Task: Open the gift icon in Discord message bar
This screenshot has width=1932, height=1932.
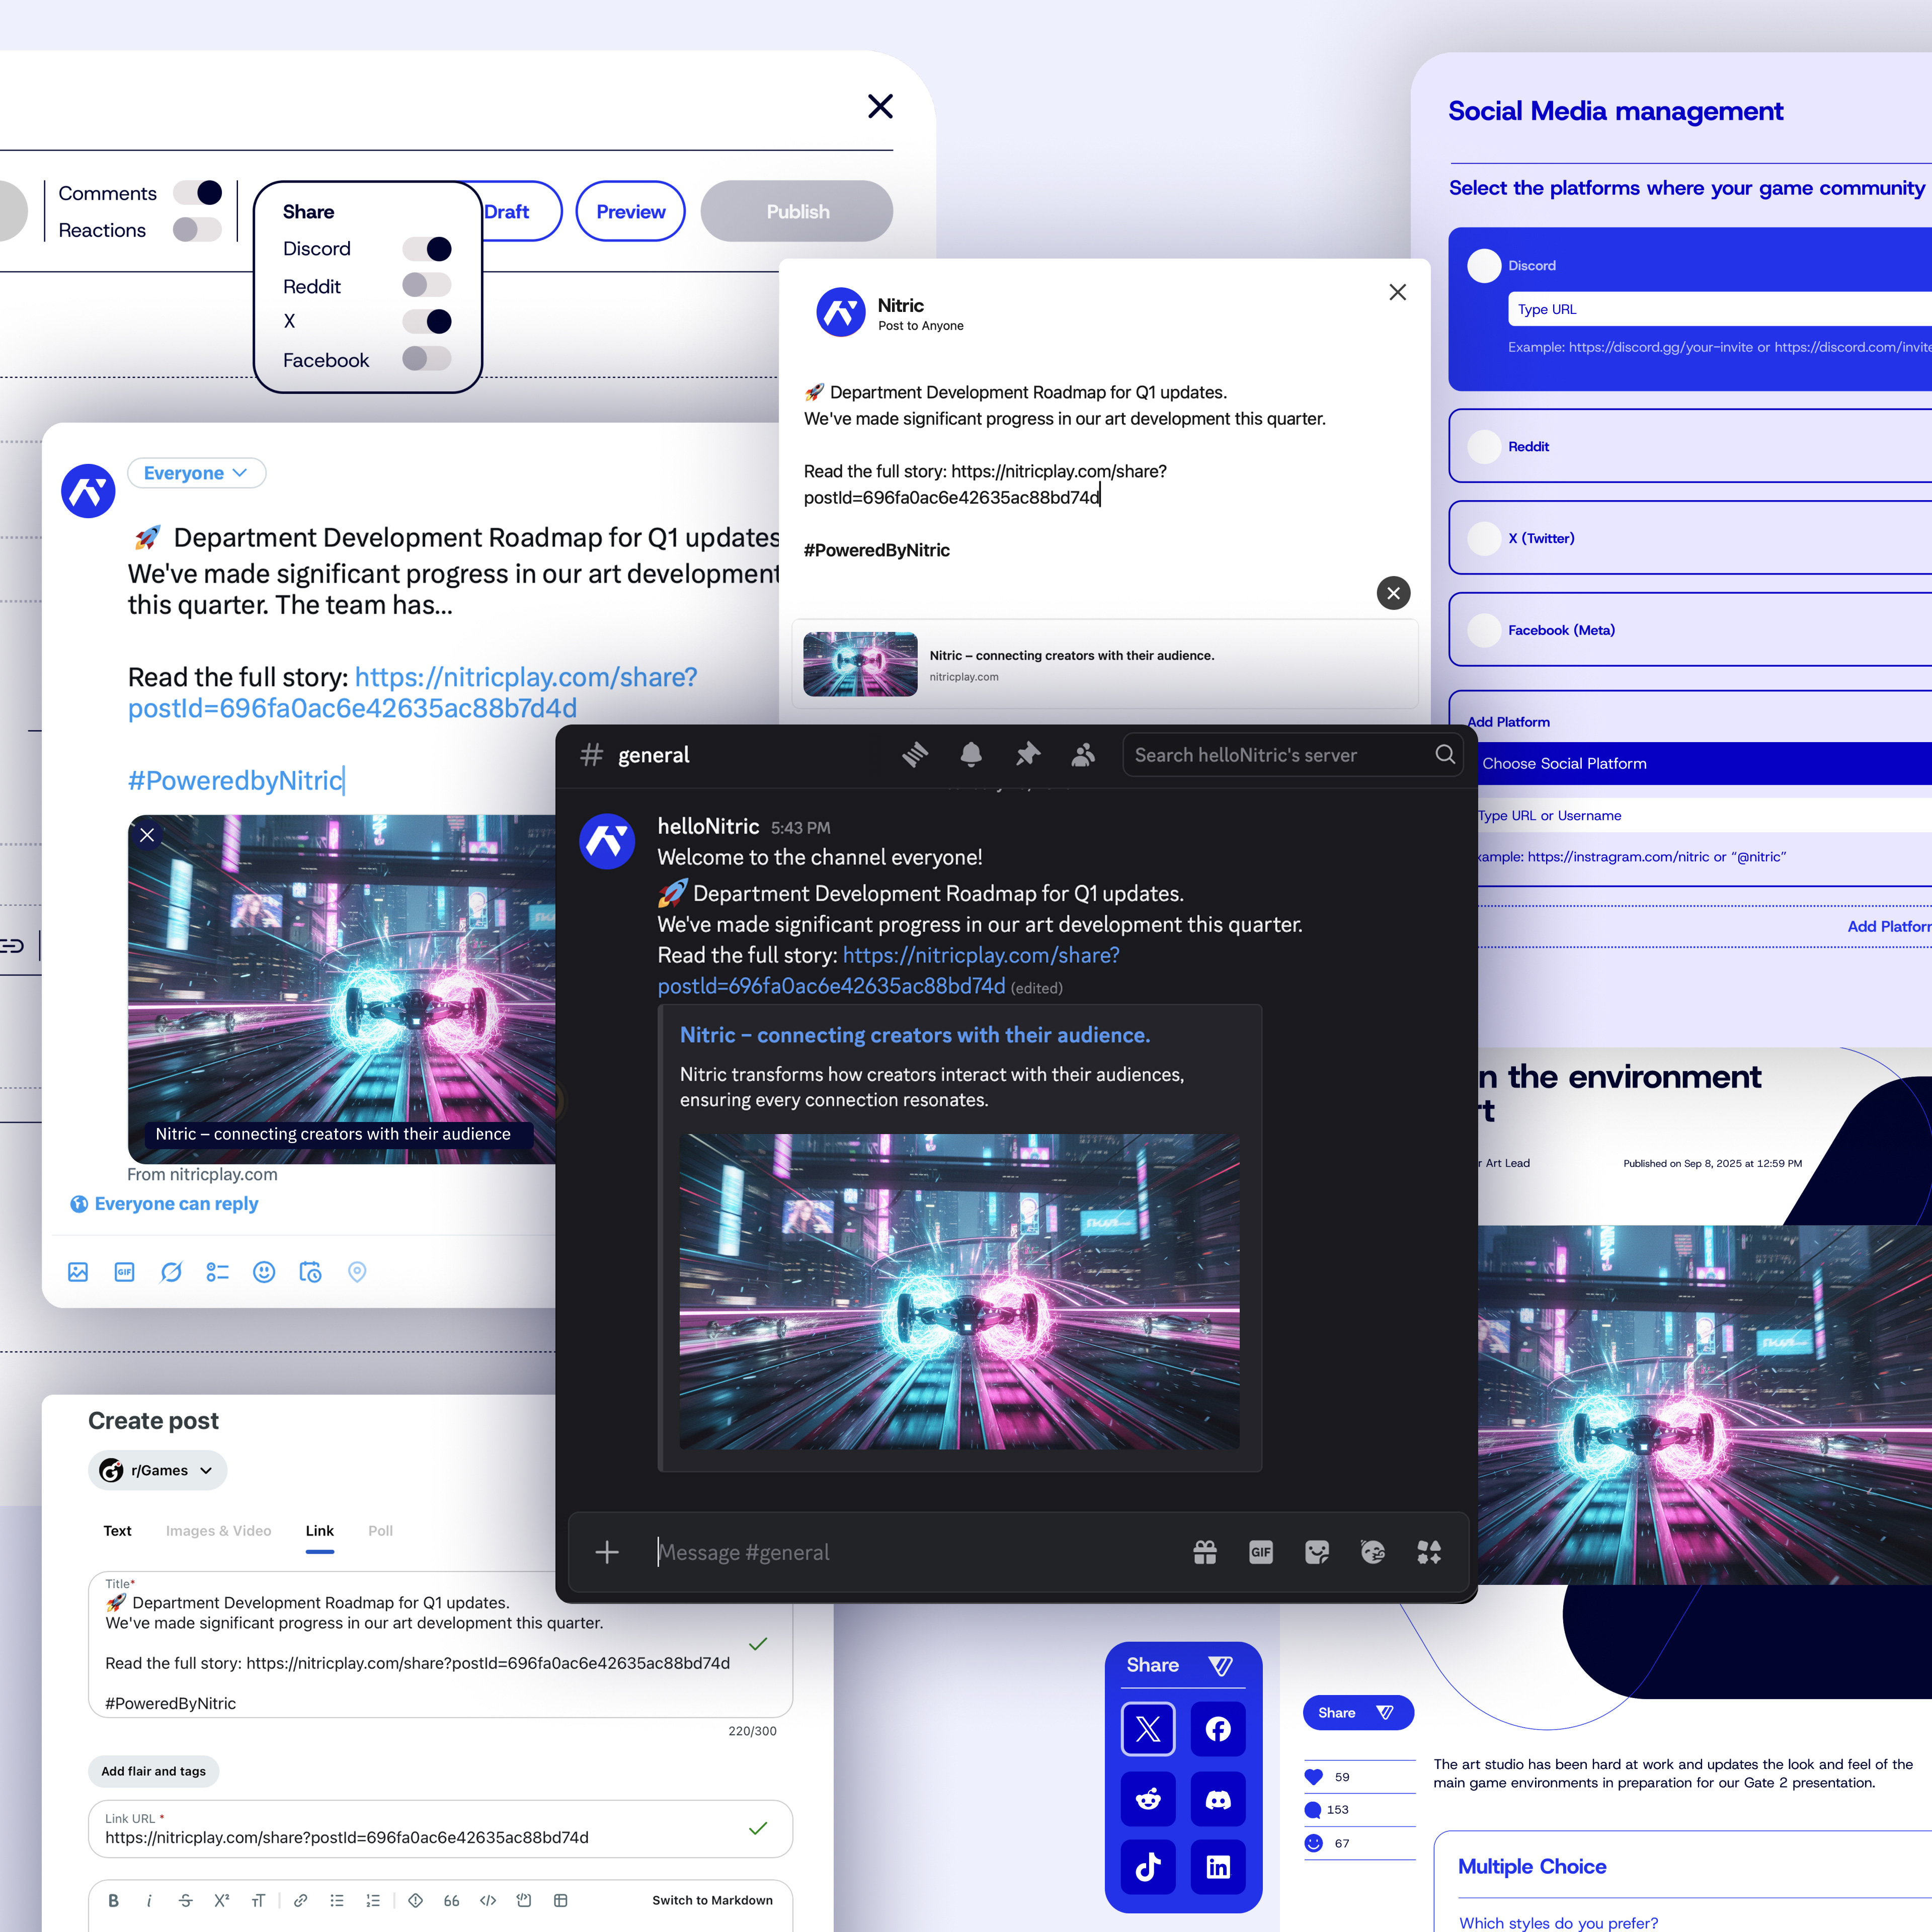Action: pos(1205,1552)
